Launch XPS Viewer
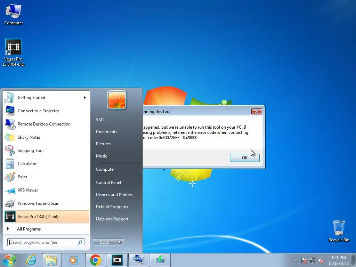The height and width of the screenshot is (267, 356). (47, 190)
